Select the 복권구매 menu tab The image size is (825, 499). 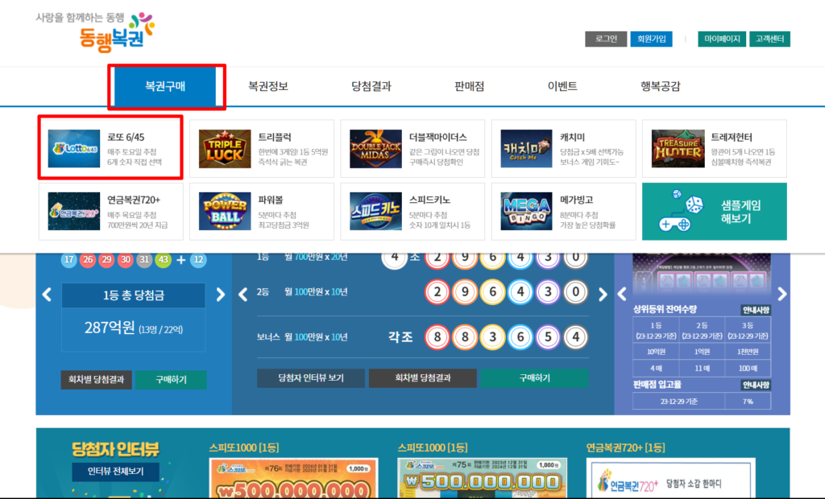pyautogui.click(x=165, y=86)
